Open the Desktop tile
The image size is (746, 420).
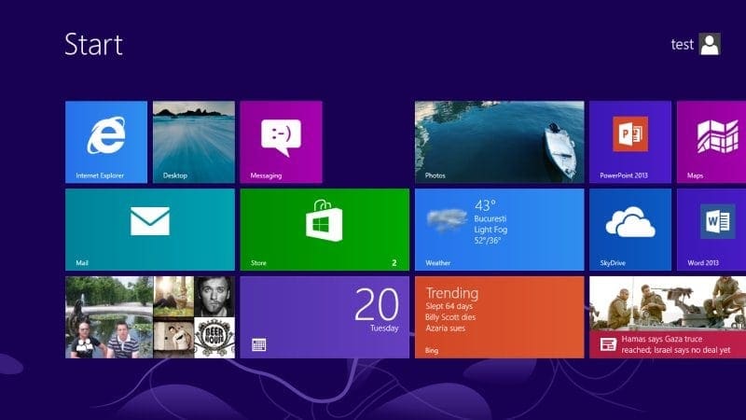193,142
